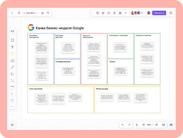Open the frames panel bottom-left icon
This screenshot has height=138, width=183.
(12, 125)
